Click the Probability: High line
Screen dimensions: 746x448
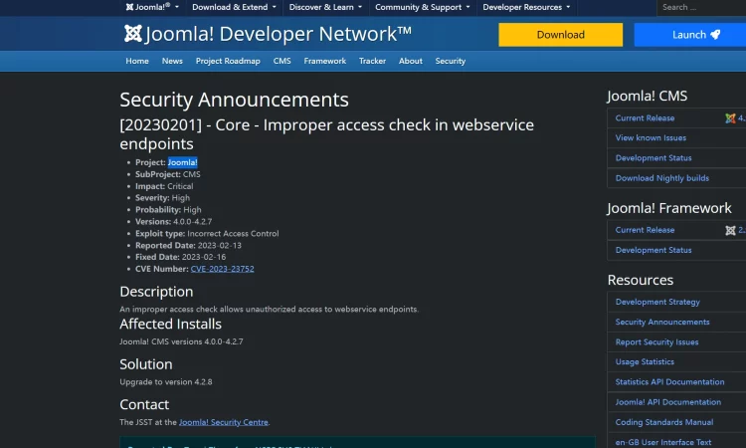[168, 209]
